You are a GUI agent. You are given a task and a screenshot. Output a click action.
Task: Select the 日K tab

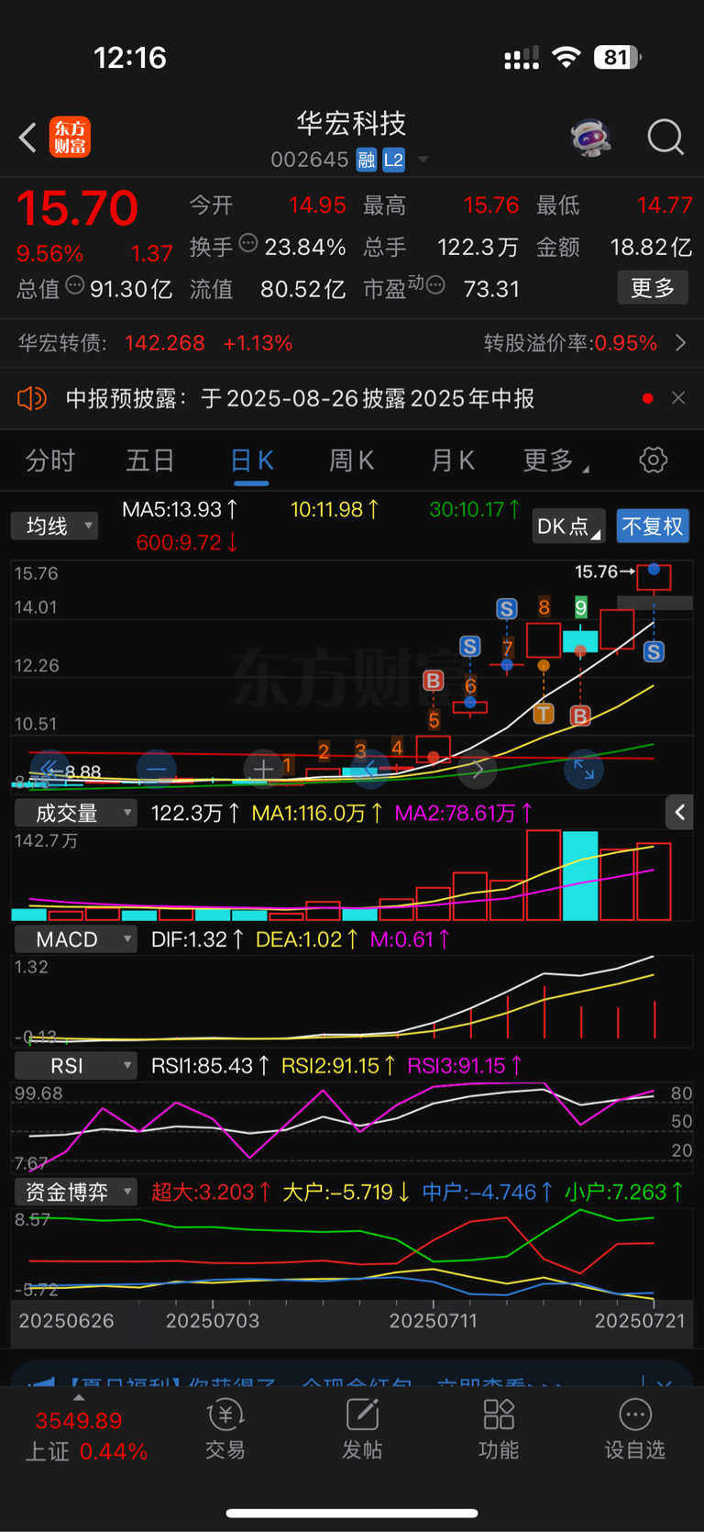pos(251,461)
